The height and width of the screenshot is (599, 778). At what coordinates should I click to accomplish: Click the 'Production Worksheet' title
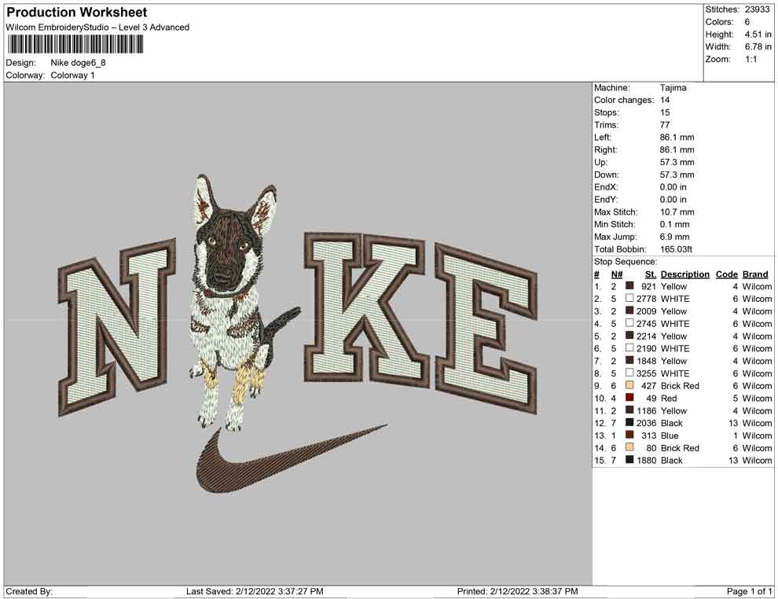[77, 13]
